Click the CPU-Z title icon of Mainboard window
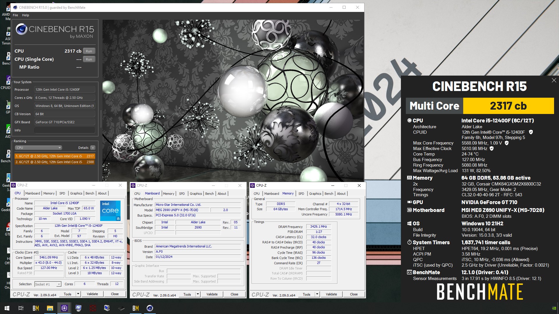The image size is (559, 314). click(133, 185)
